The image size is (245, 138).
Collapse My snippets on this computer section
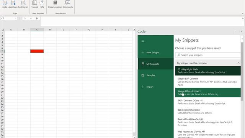tap(238, 63)
